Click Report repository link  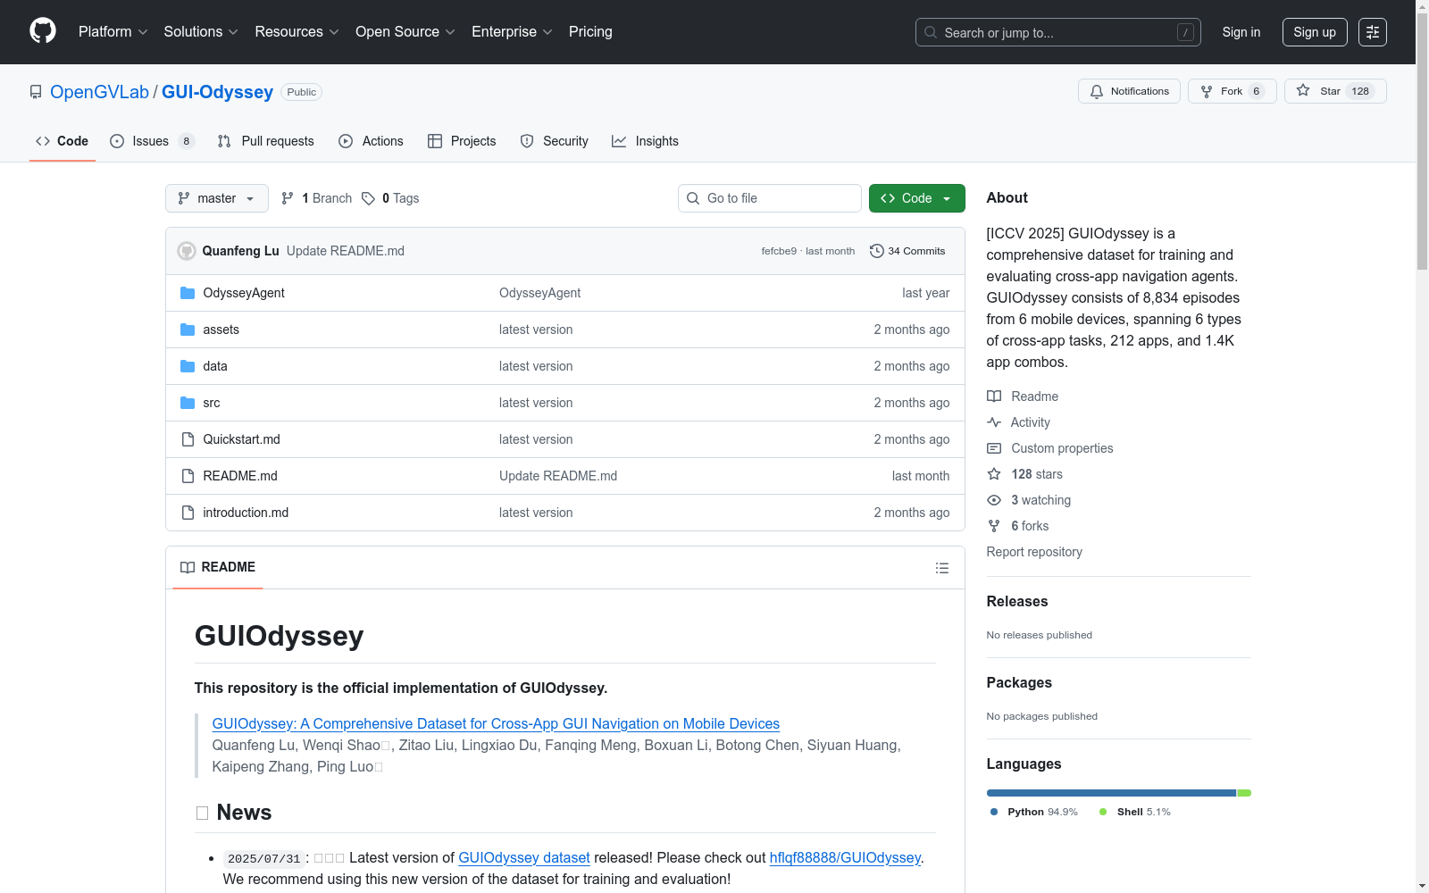click(1034, 552)
